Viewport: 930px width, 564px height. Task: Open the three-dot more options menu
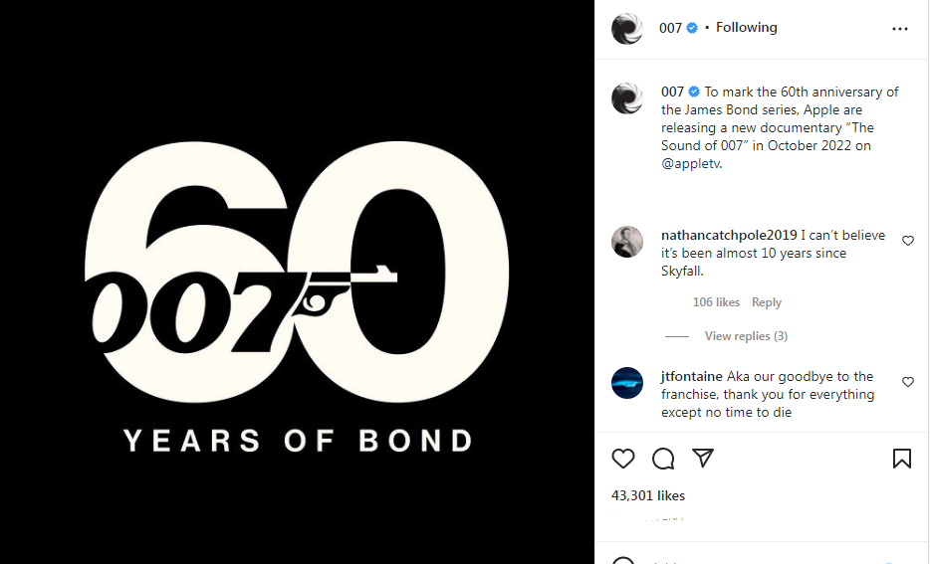tap(900, 29)
